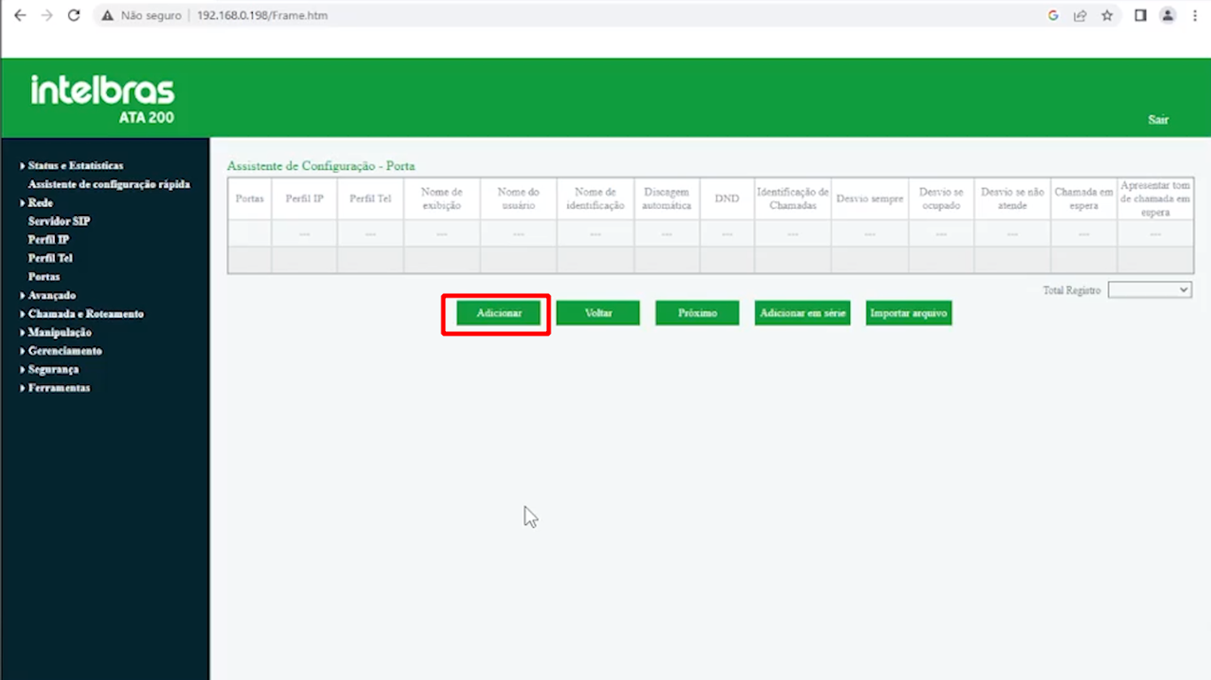Image resolution: width=1211 pixels, height=680 pixels.
Task: Click the Intelbras ATA 200 logo
Action: pyautogui.click(x=103, y=98)
